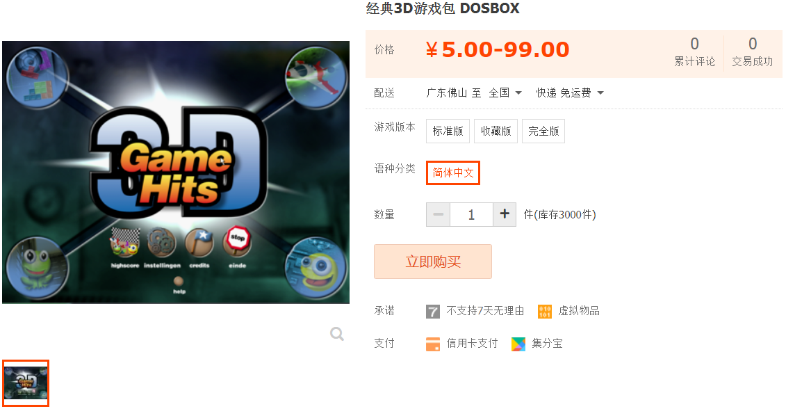Click the checkered flag highscore icon
This screenshot has height=409, width=786.
[125, 242]
